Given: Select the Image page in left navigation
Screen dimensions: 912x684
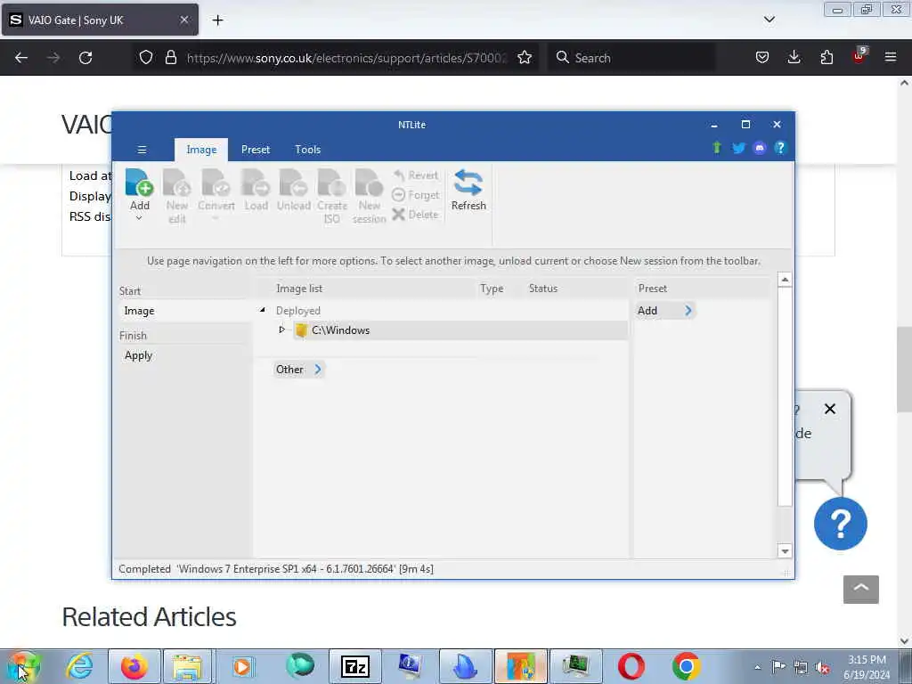Looking at the screenshot, I should pos(185,311).
